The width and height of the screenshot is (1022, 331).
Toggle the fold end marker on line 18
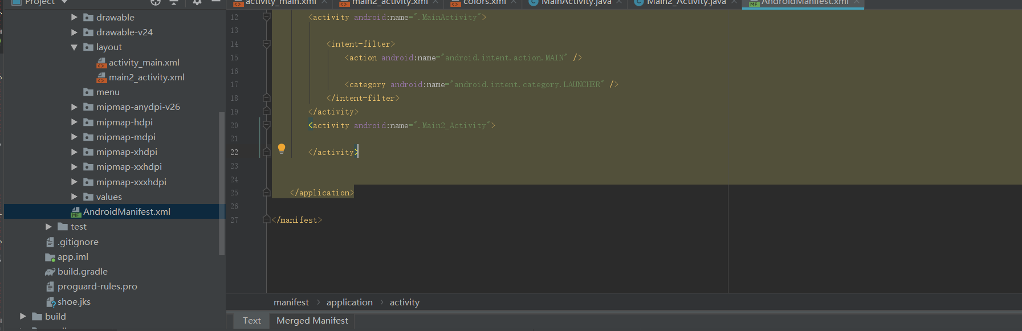tap(266, 98)
